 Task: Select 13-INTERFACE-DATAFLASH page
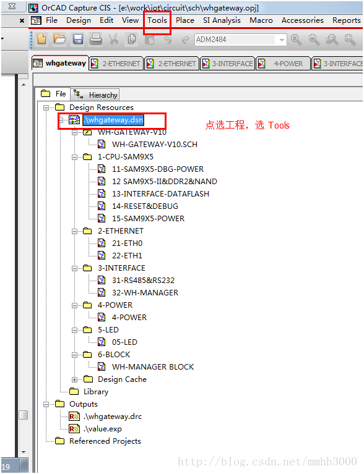pos(160,194)
